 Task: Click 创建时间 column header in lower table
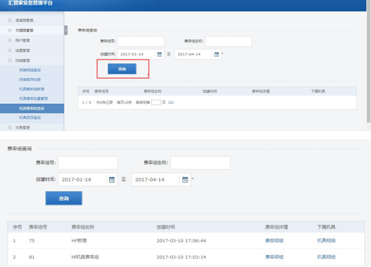coord(165,227)
